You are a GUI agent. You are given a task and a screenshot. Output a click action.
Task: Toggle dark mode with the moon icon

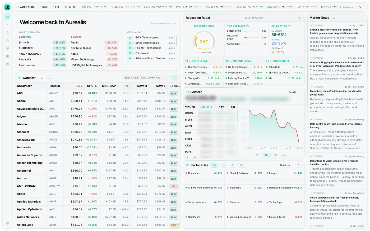click(360, 7)
